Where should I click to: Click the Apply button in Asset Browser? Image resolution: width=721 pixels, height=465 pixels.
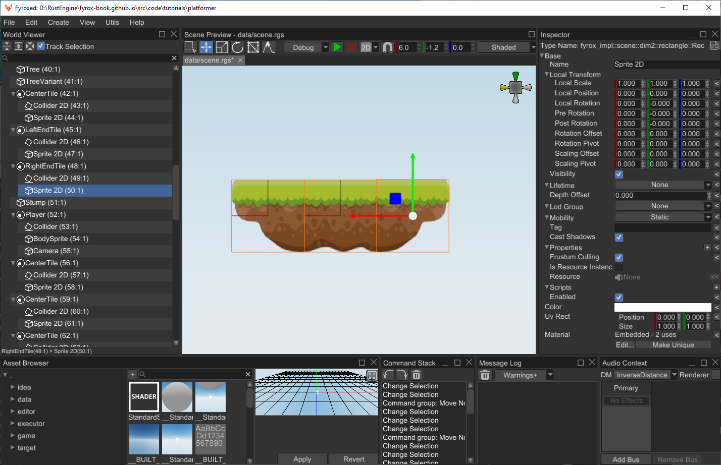click(302, 459)
